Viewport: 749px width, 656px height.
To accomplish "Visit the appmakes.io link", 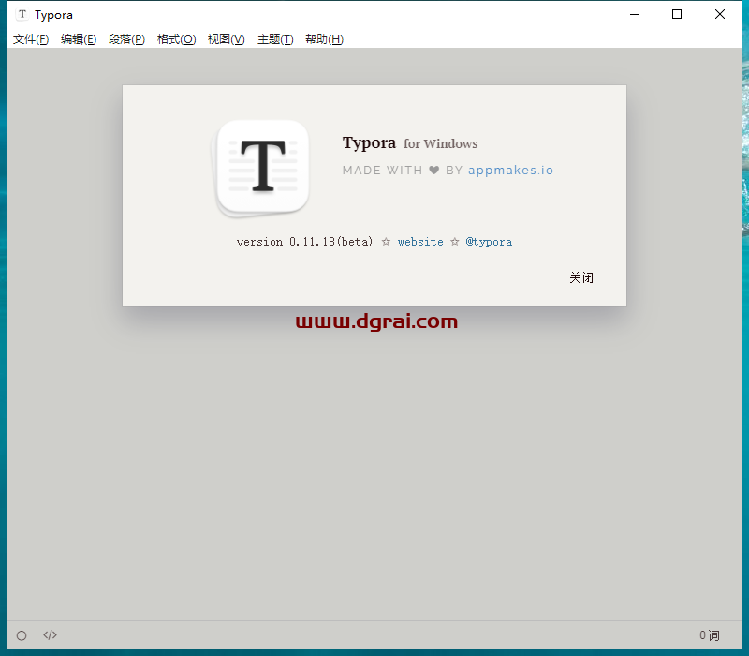I will click(x=510, y=170).
